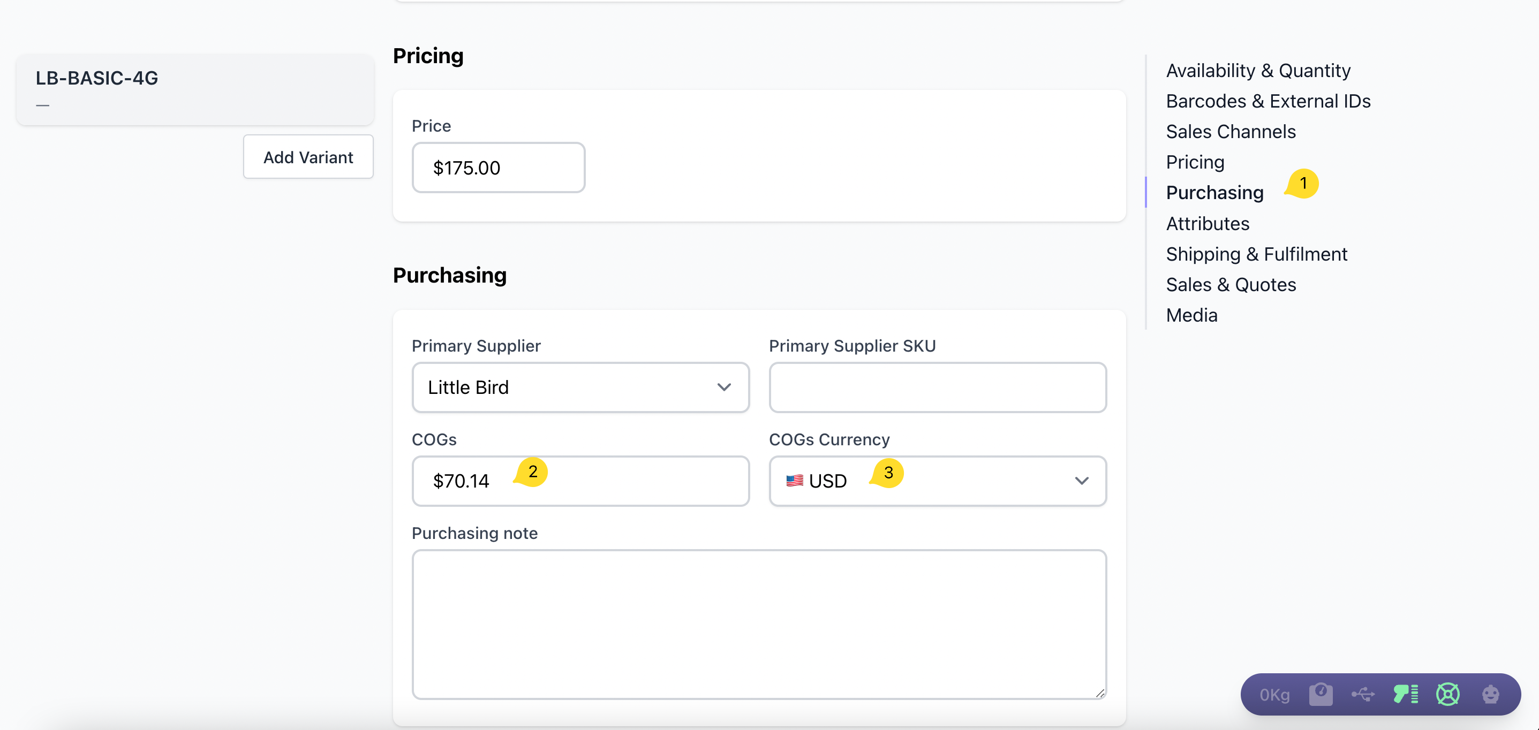The height and width of the screenshot is (730, 1539).
Task: Click the 0Kg weight readout
Action: (1274, 695)
